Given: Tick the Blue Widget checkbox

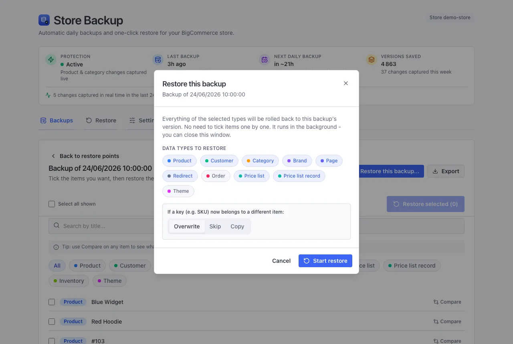Looking at the screenshot, I should coord(52,302).
